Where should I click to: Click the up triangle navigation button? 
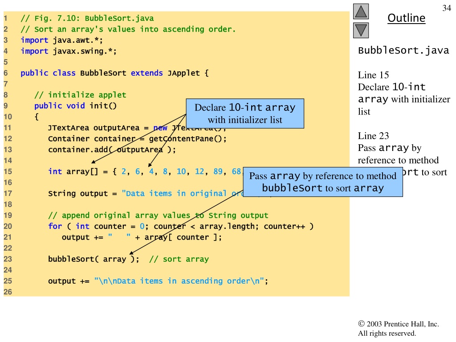[x=361, y=11]
